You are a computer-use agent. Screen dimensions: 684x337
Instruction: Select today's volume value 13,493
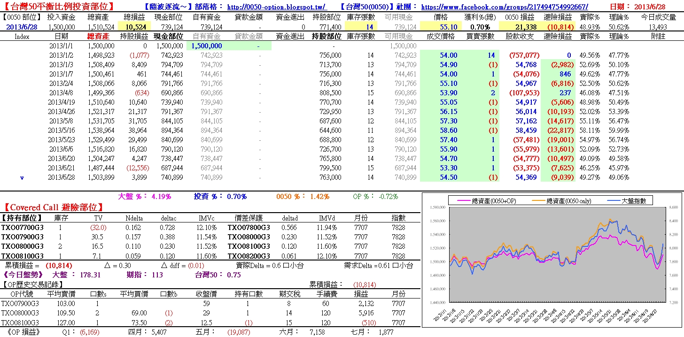pos(658,27)
